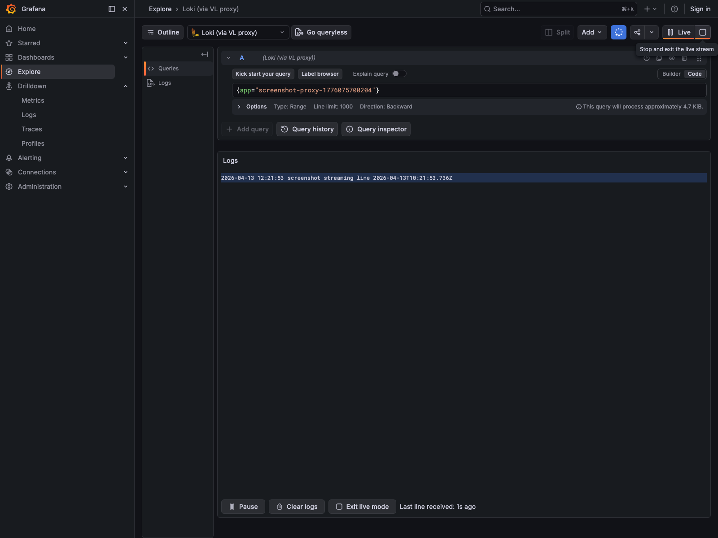Dock or undock the sidebar menu
The width and height of the screenshot is (718, 538).
tap(112, 9)
